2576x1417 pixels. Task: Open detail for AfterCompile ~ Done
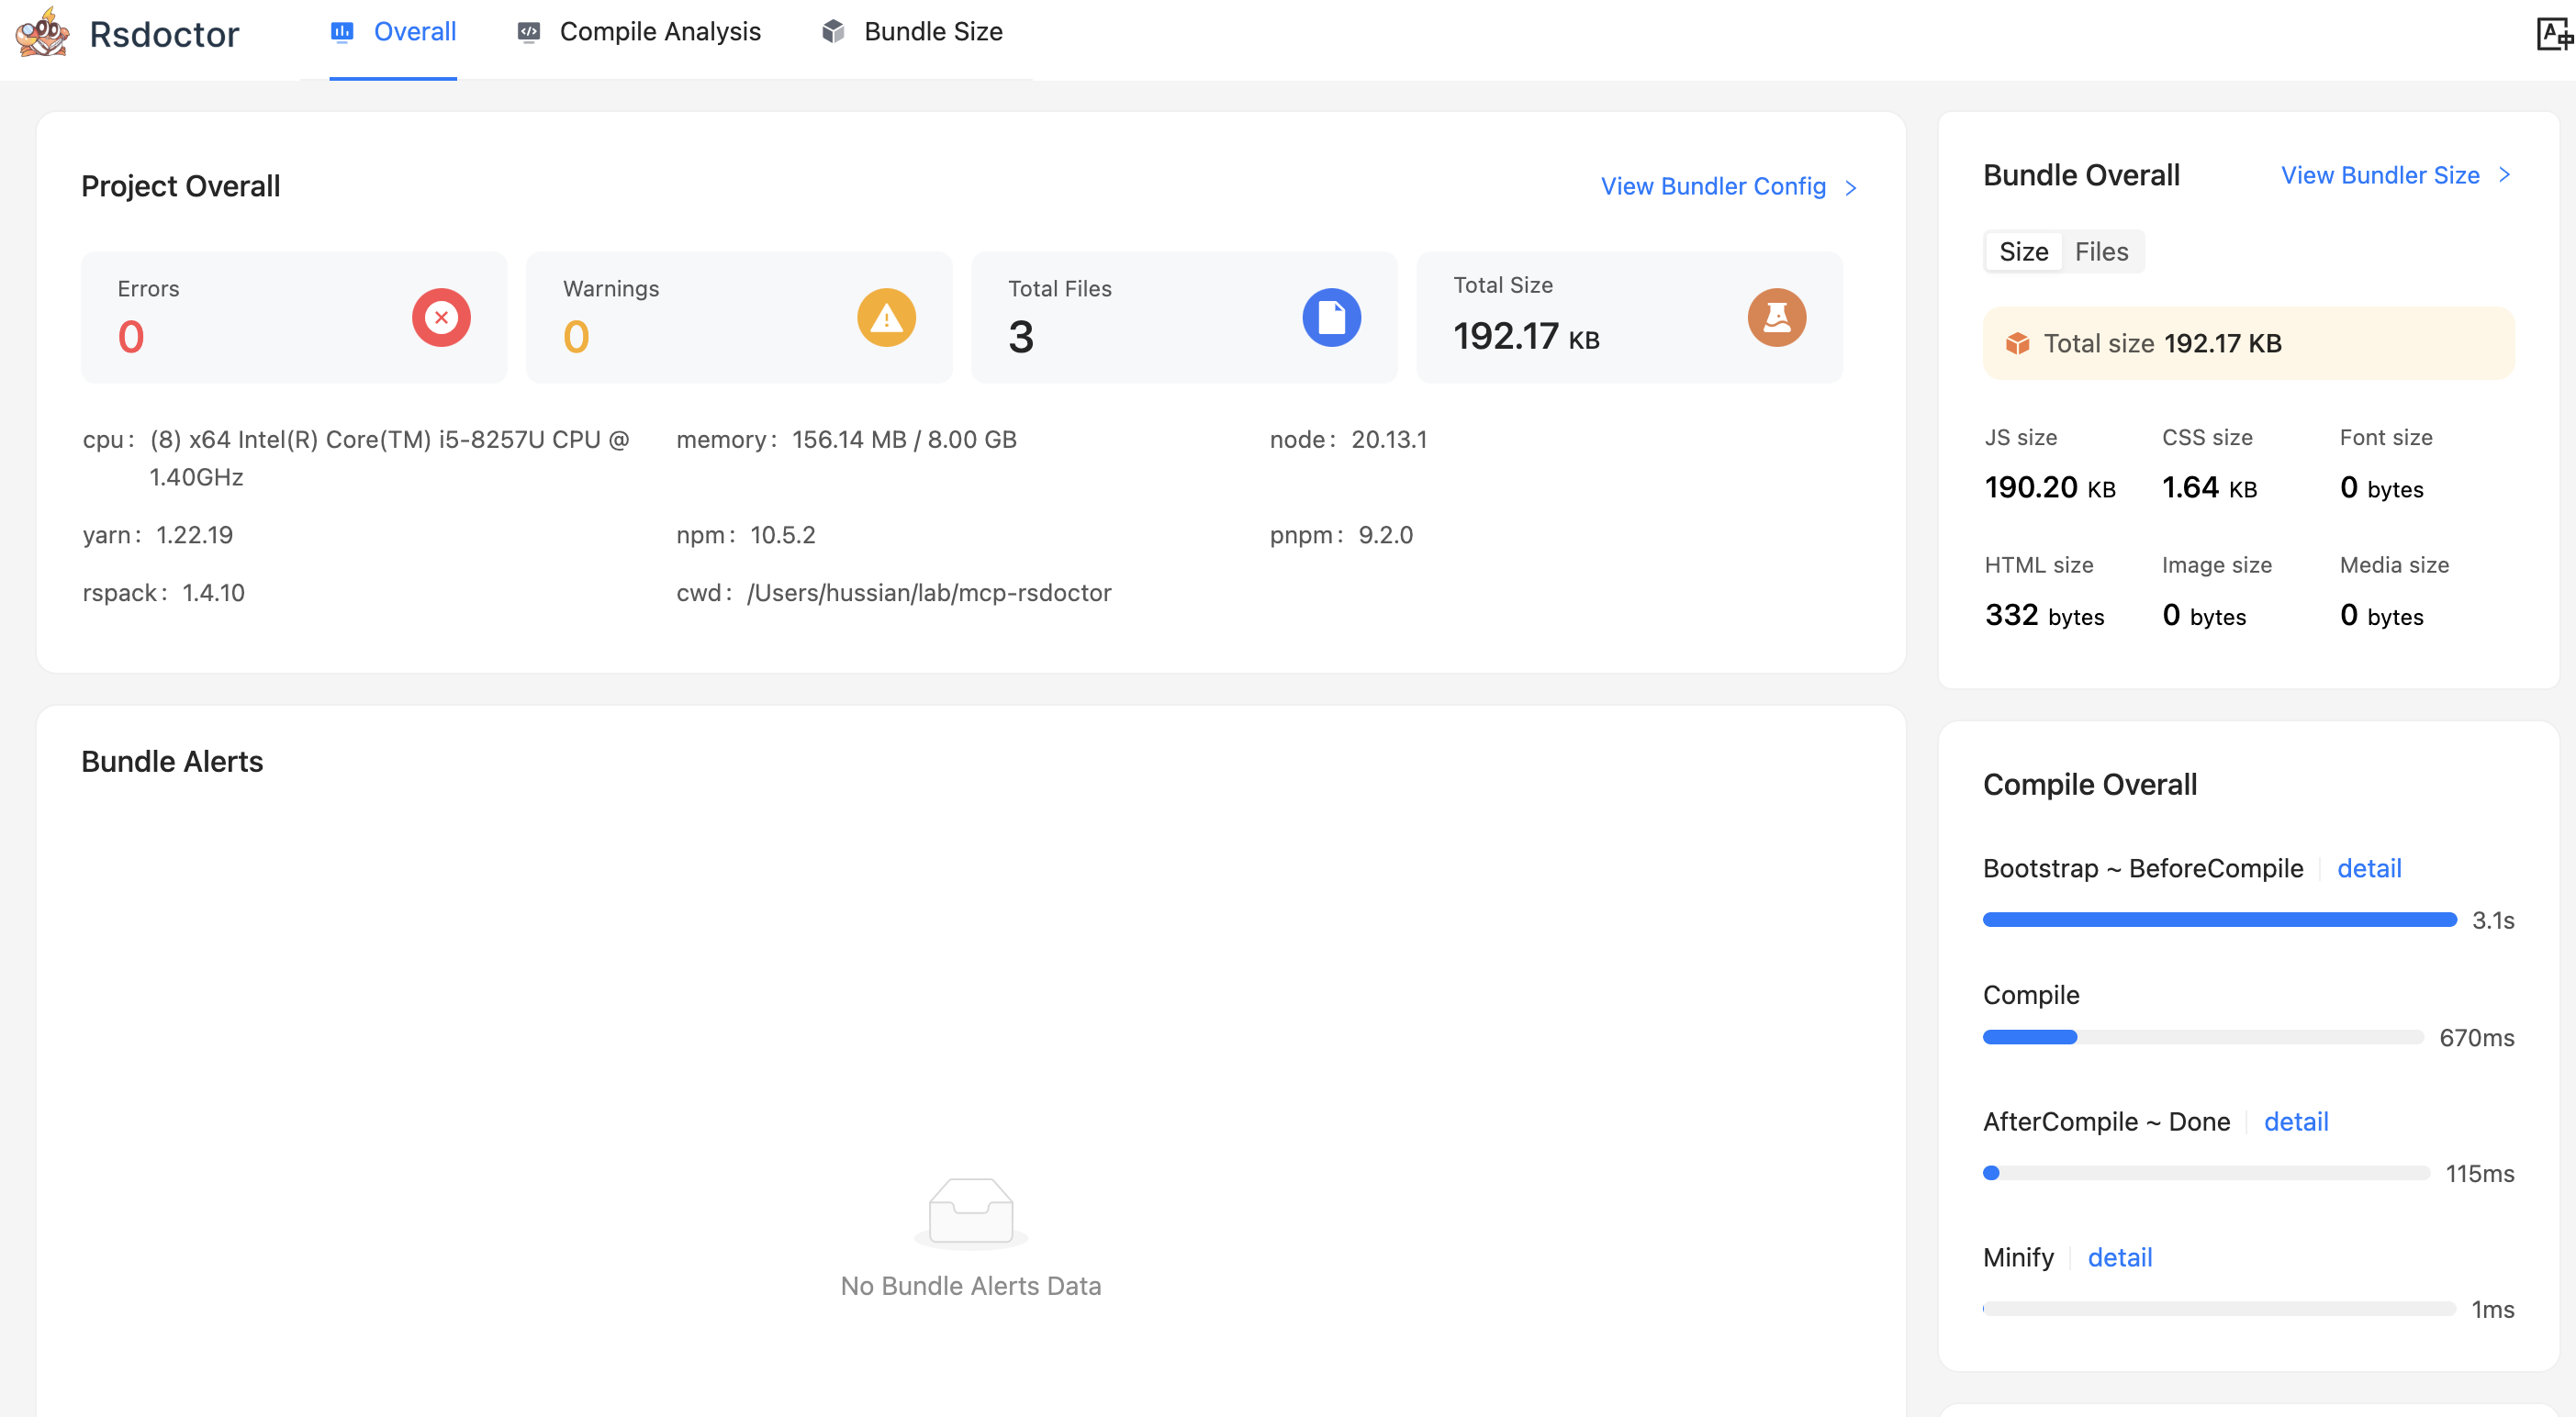pyautogui.click(x=2295, y=1121)
